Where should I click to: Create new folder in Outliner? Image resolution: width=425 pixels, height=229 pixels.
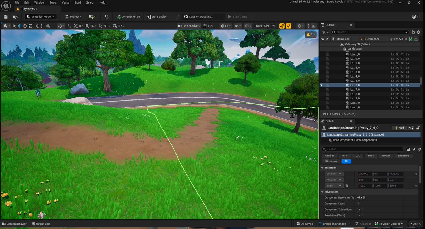413,32
